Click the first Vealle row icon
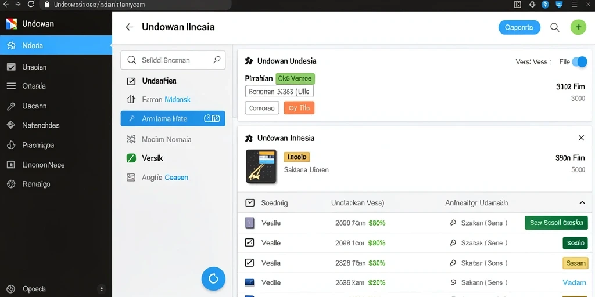The image size is (595, 297). tap(249, 223)
